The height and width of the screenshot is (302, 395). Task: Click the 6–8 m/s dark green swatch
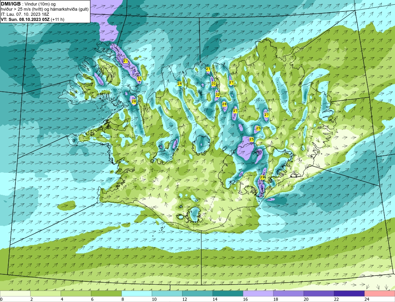pyautogui.click(x=106, y=294)
